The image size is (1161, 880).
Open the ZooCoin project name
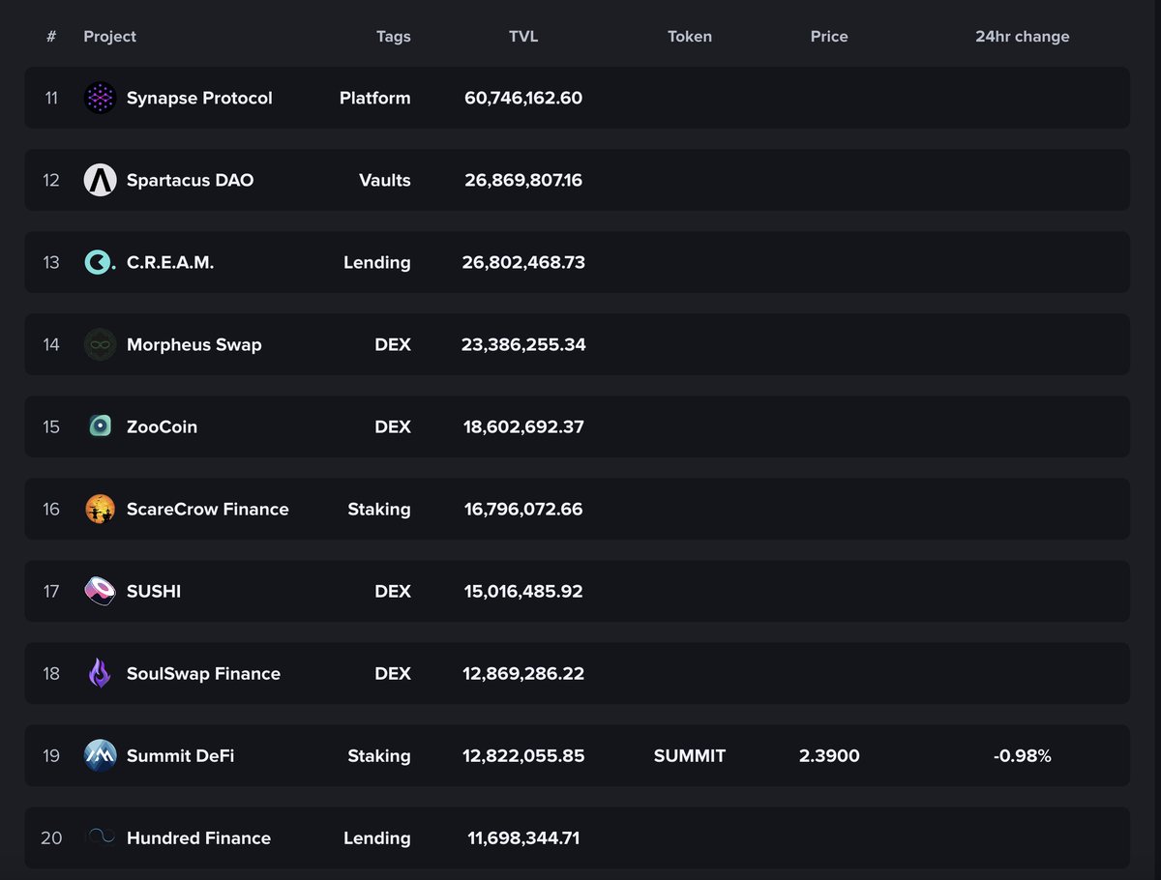pyautogui.click(x=162, y=426)
